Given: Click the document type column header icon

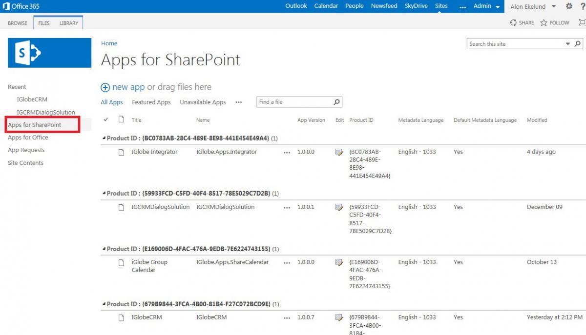Looking at the screenshot, I should 122,119.
